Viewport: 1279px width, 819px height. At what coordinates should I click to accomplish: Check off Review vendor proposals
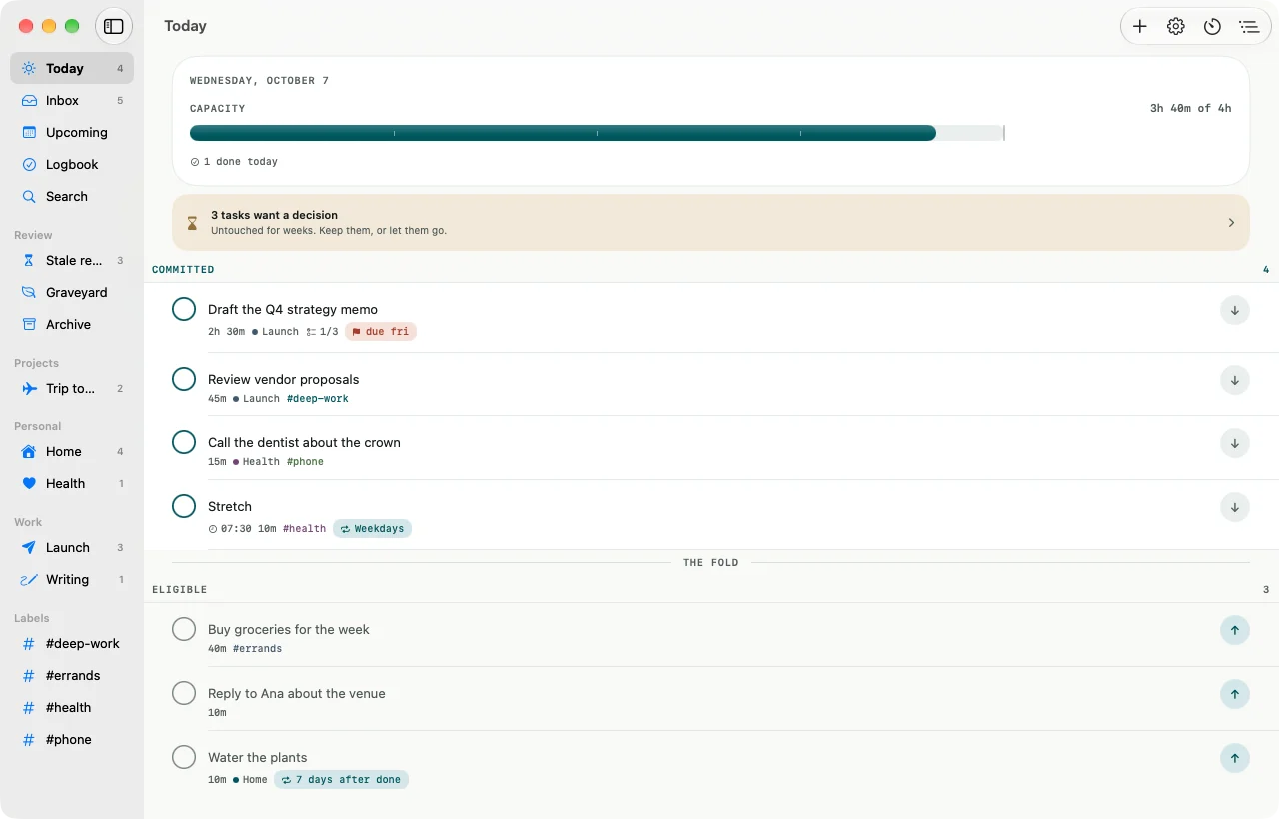184,379
